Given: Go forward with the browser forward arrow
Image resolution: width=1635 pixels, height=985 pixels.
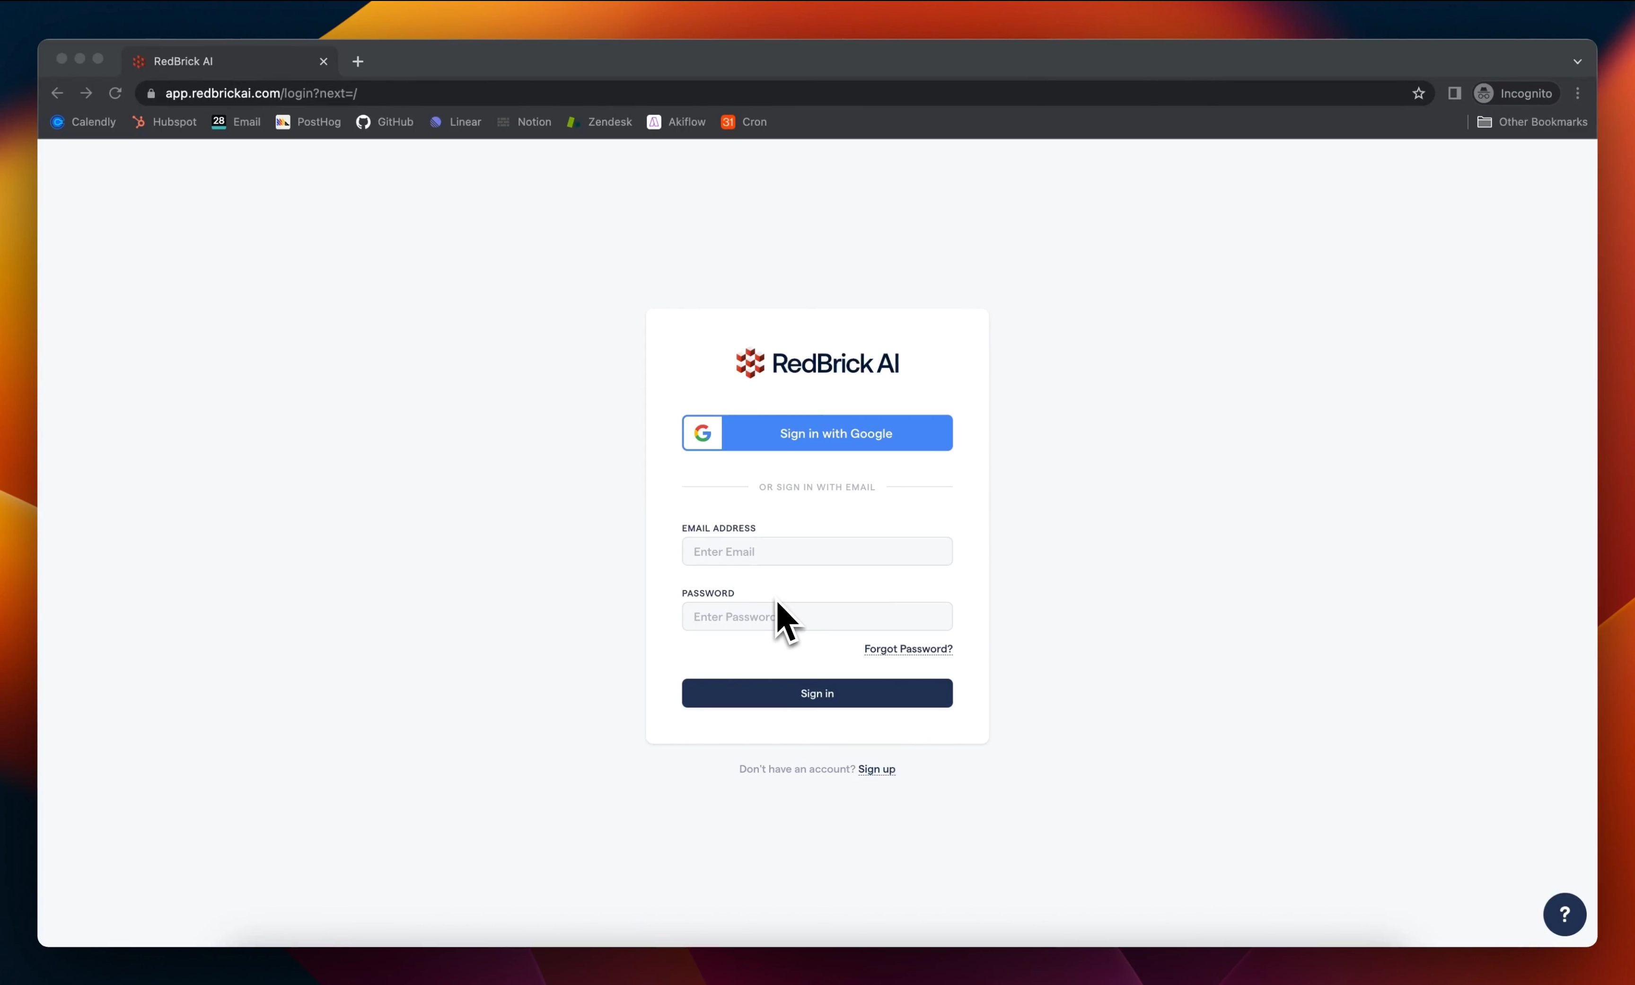Looking at the screenshot, I should pos(86,93).
